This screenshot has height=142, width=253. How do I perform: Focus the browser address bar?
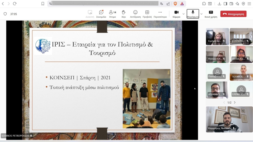(x=106, y=4)
